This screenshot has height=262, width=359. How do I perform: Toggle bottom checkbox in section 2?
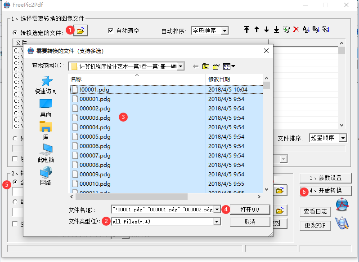click(15, 224)
